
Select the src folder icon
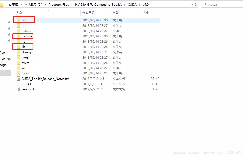[x=19, y=68]
